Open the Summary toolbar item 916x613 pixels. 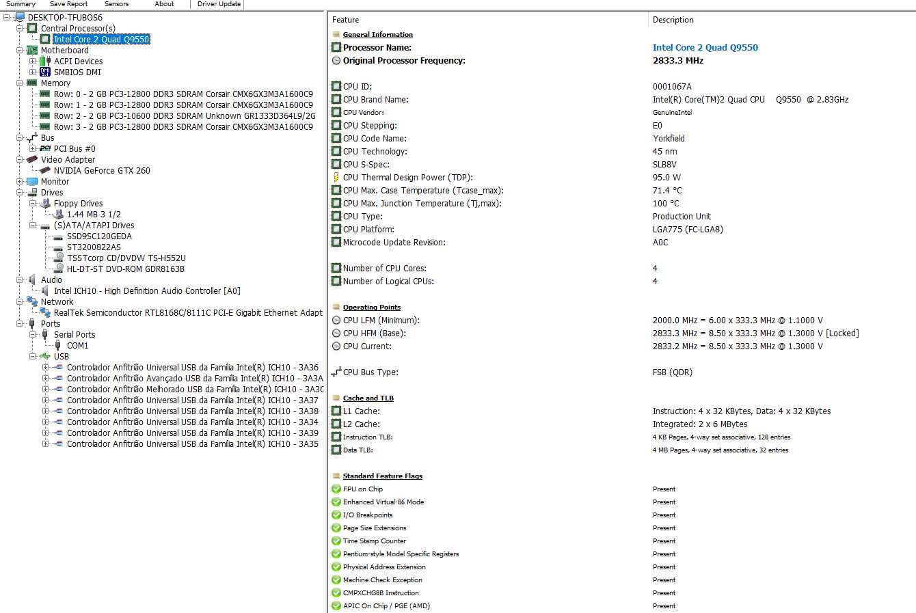point(21,4)
